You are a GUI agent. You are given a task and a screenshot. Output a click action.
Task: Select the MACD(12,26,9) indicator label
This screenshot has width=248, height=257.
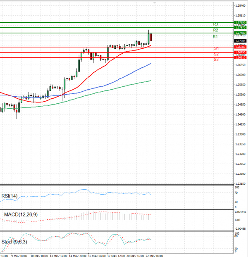[x=21, y=214]
